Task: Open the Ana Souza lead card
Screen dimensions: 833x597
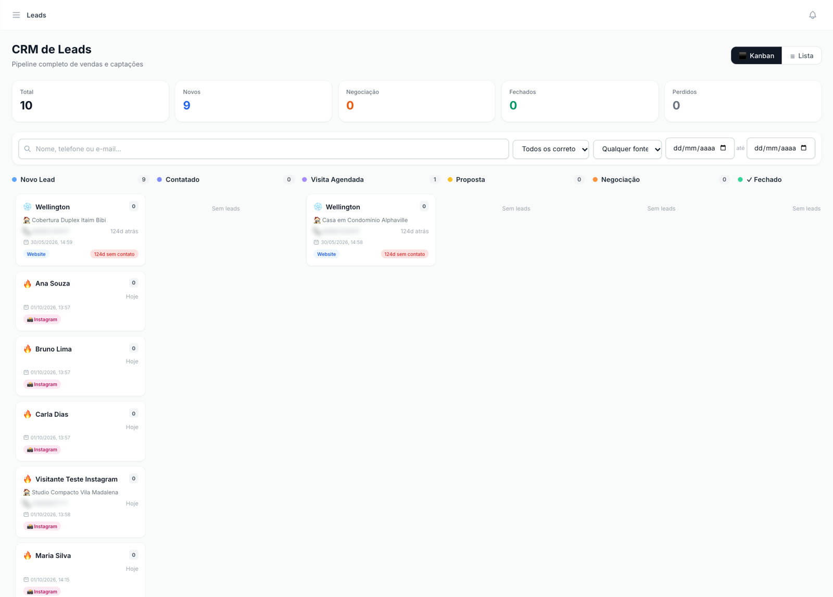Action: 81,301
